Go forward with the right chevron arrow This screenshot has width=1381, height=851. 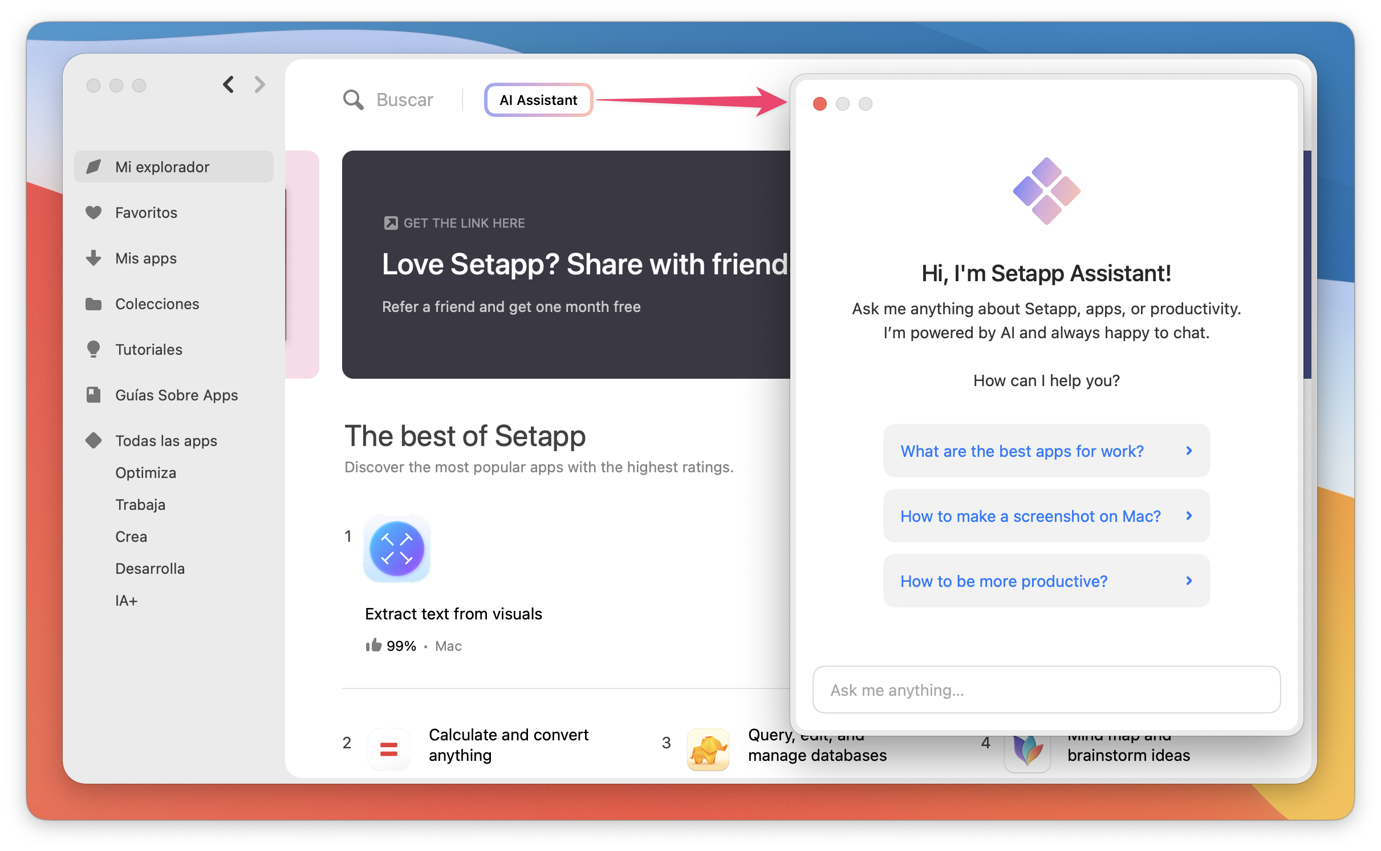tap(260, 85)
